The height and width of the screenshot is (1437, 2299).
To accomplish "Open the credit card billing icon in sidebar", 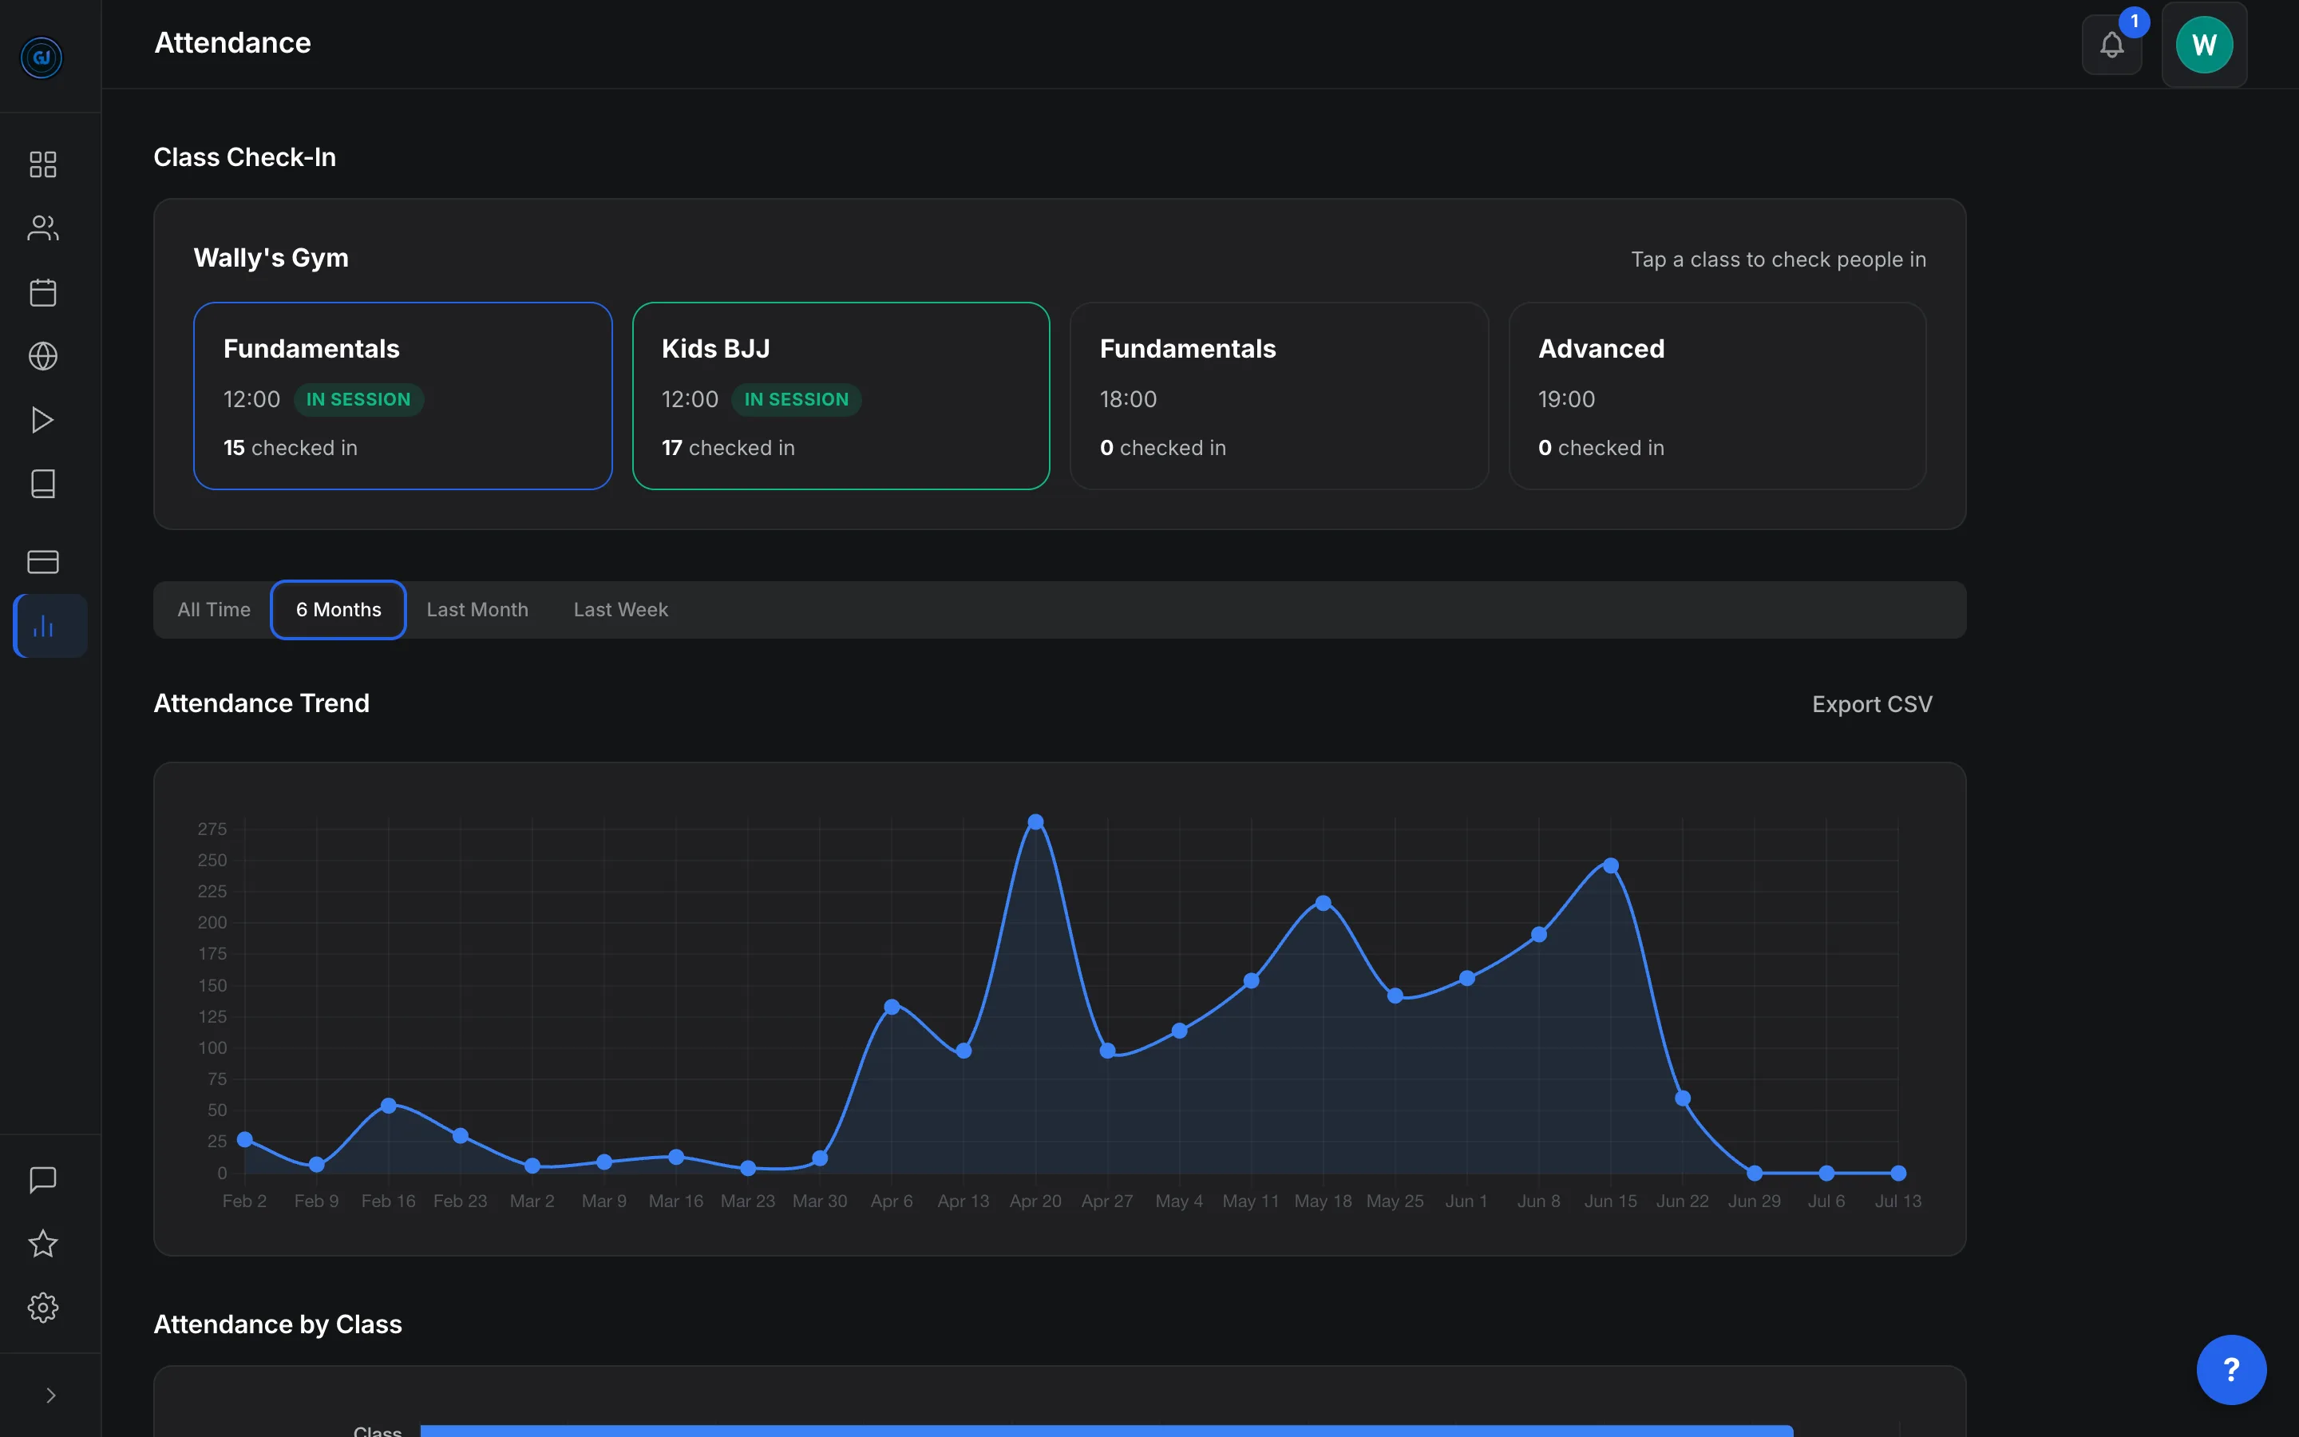I will (43, 562).
